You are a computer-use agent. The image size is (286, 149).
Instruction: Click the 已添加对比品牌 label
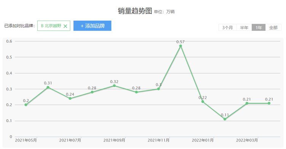pos(19,26)
